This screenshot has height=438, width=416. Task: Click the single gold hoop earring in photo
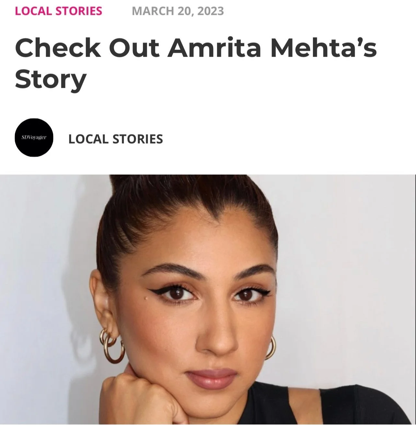(271, 348)
